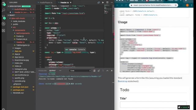The image size is (196, 110).
Task: Open serviceWorker.js in the file tree
Action: click(22, 75)
